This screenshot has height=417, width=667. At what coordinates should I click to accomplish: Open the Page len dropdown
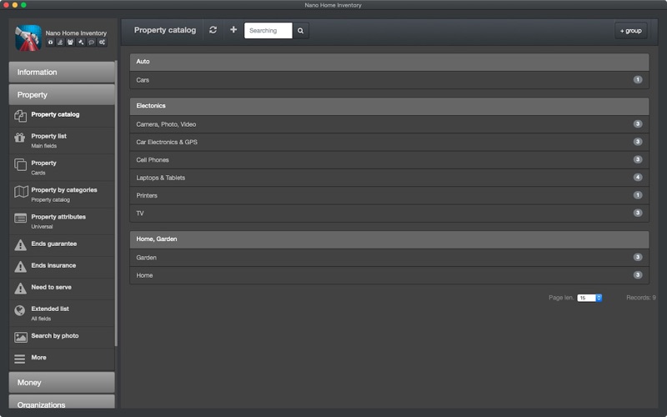pos(589,298)
